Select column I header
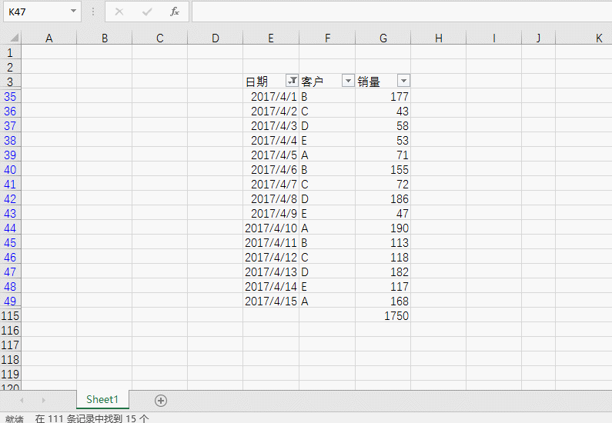Image resolution: width=612 pixels, height=423 pixels. pos(493,38)
